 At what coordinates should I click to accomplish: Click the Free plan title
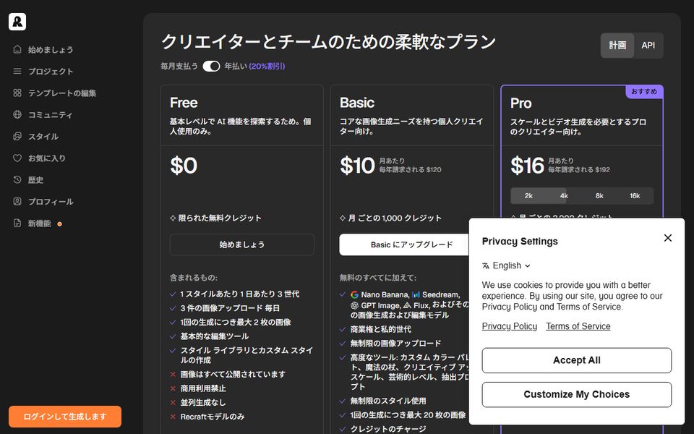tap(184, 103)
